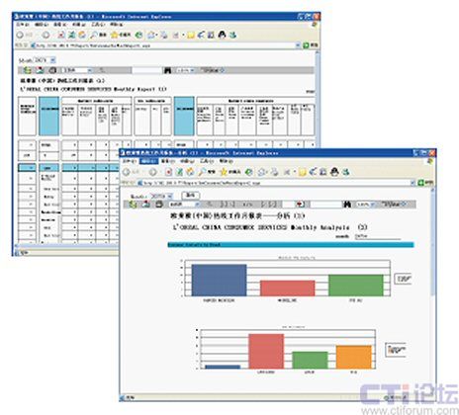Click the green Go button in Monthly Analysis address bar
This screenshot has height=415, width=459.
pos(420,183)
